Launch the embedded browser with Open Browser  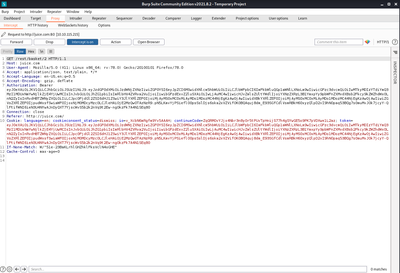(149, 42)
